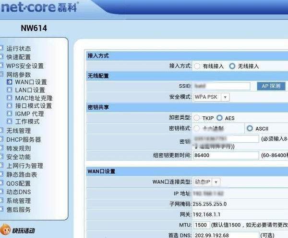The width and height of the screenshot is (288, 238).
Task: Open the MAC地址克隆 menu item
Action: click(34, 98)
